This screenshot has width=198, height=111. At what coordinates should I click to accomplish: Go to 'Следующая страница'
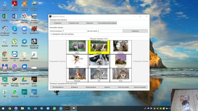click(140, 61)
